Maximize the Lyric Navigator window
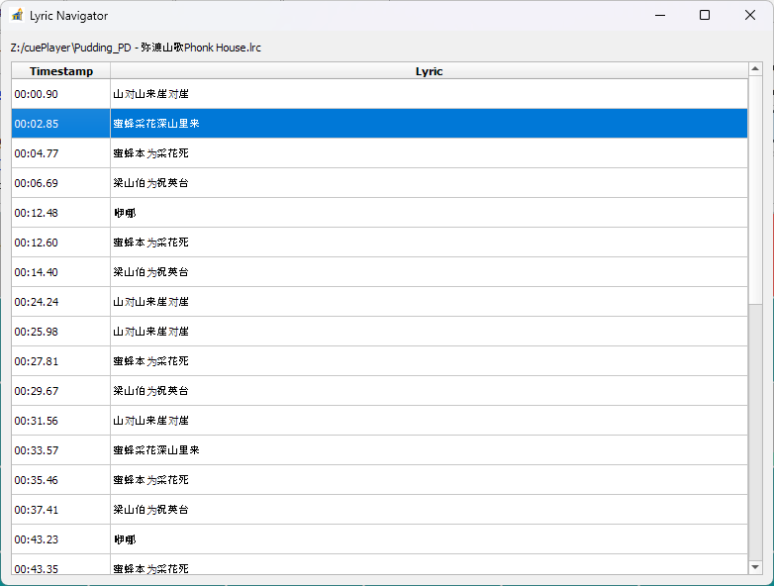The width and height of the screenshot is (774, 586). pos(705,16)
